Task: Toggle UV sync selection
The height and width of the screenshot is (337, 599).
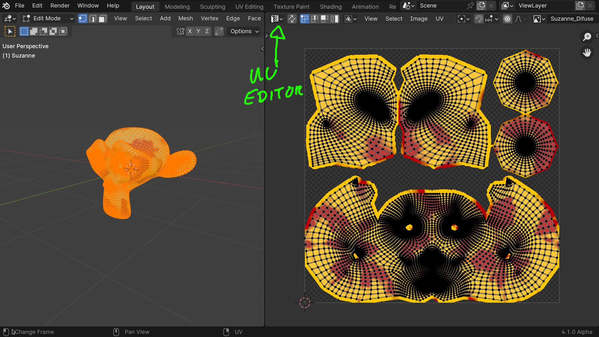Action: [292, 19]
